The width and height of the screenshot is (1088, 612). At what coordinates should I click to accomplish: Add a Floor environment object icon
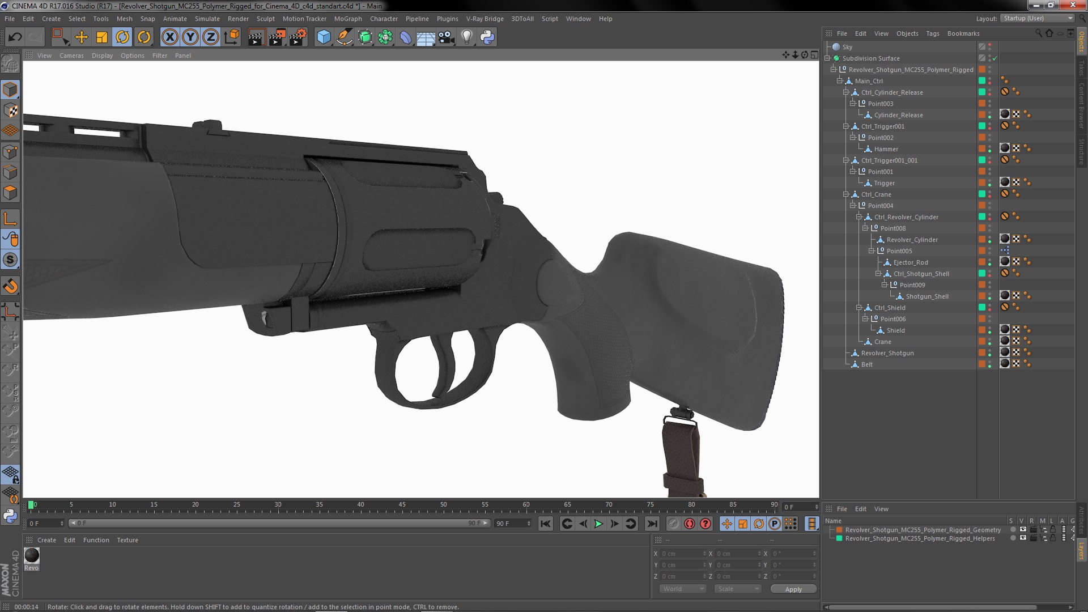[426, 37]
